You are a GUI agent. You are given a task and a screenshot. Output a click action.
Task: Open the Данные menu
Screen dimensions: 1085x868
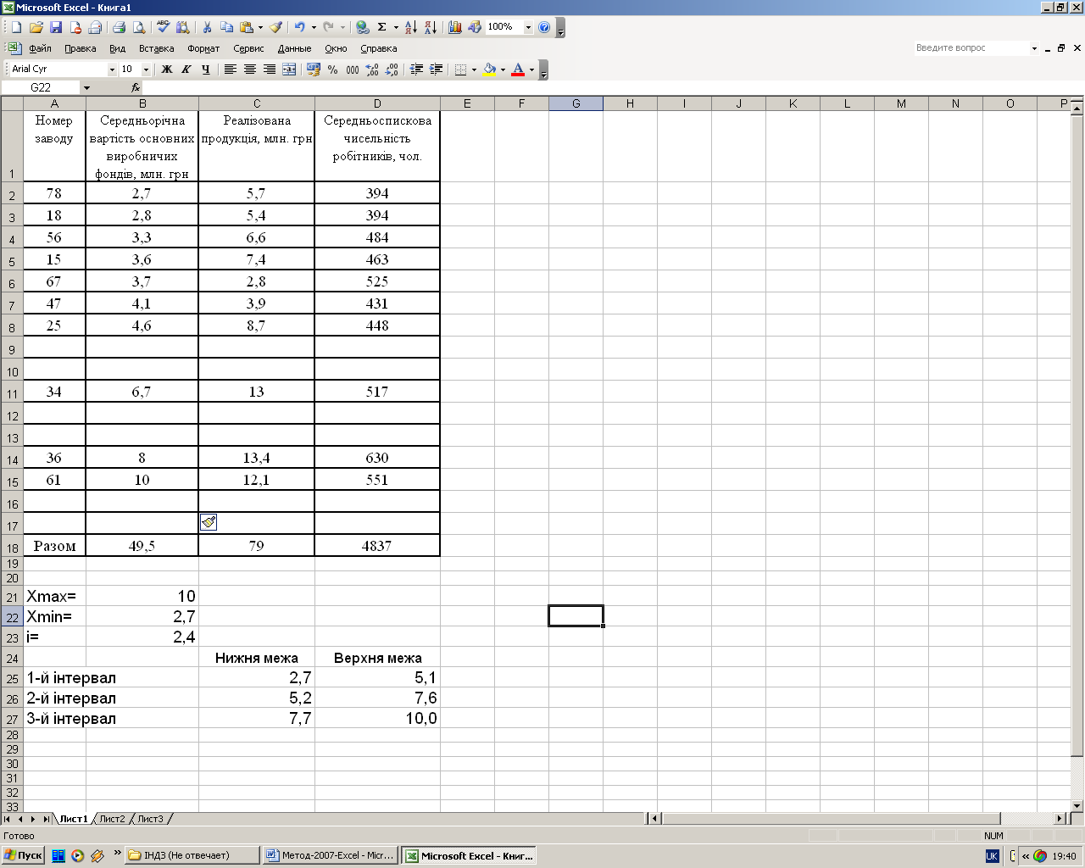295,48
